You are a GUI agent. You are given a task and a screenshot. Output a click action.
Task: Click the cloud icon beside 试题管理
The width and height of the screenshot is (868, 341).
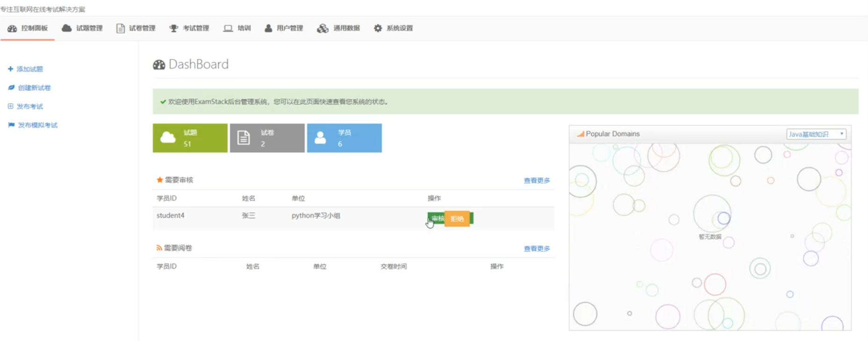(67, 28)
